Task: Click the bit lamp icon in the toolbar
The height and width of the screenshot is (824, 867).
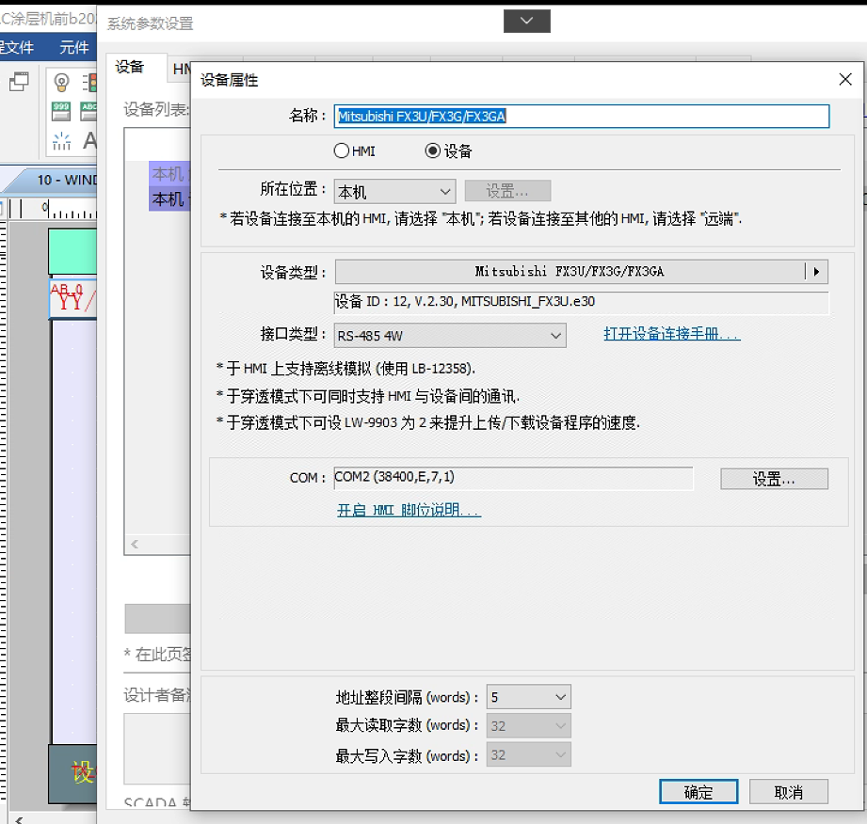Action: click(x=62, y=82)
